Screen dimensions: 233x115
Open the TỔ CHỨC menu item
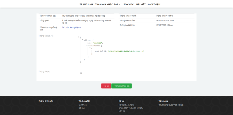pos(129,4)
